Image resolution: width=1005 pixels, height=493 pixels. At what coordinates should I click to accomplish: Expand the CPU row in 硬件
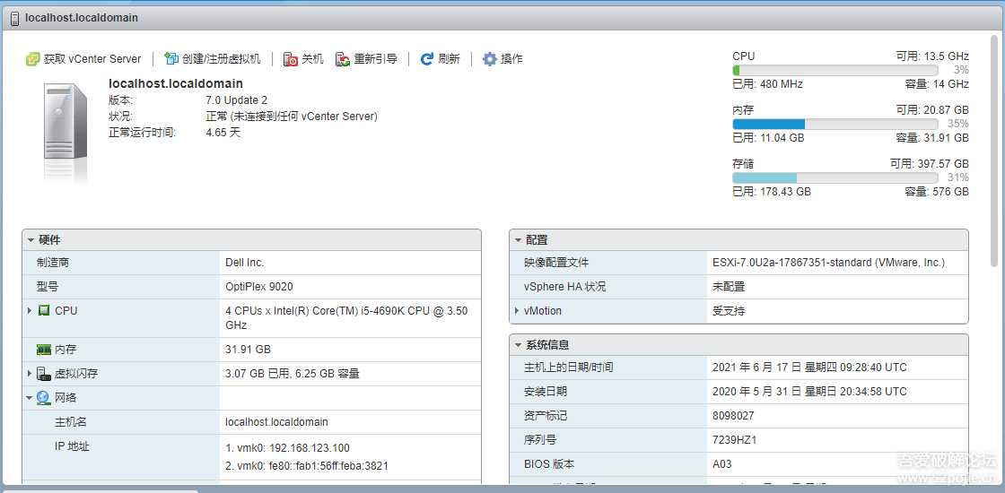tap(30, 310)
